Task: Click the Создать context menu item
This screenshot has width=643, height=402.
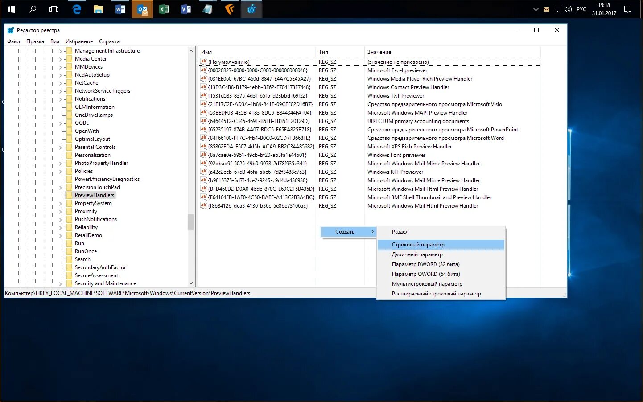Action: pos(349,232)
